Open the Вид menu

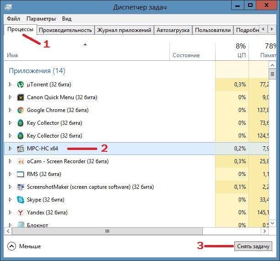(x=67, y=19)
